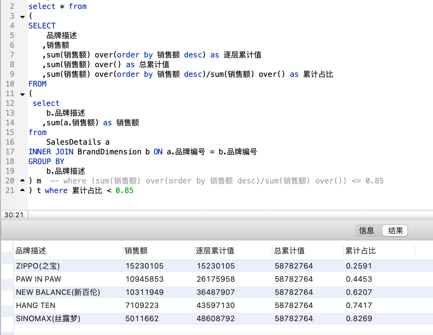This screenshot has width=433, height=335.
Task: Collapse the code block starting at line 3
Action: click(22, 17)
